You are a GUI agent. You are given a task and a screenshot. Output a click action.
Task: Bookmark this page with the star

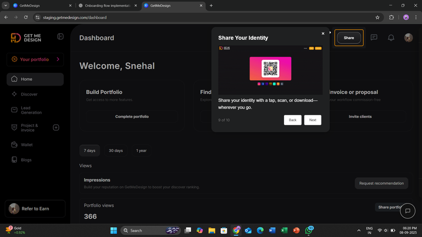(x=377, y=18)
